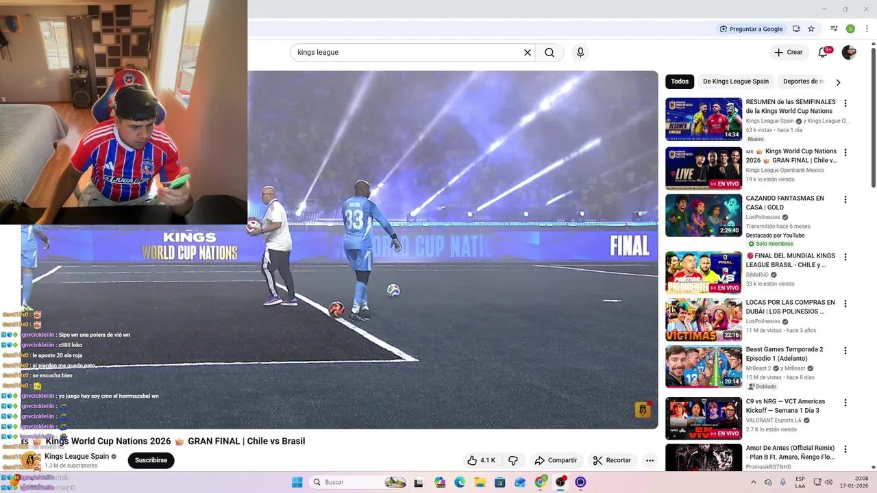Click the system tray microphone icon

tap(783, 482)
